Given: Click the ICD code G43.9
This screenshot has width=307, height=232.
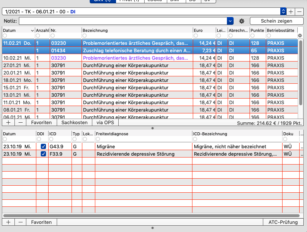Looking at the screenshot, I should 56,146.
